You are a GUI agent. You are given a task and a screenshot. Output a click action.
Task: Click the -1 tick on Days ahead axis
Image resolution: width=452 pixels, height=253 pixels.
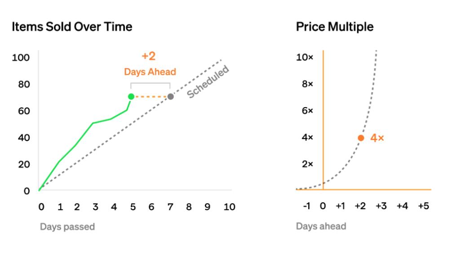306,206
